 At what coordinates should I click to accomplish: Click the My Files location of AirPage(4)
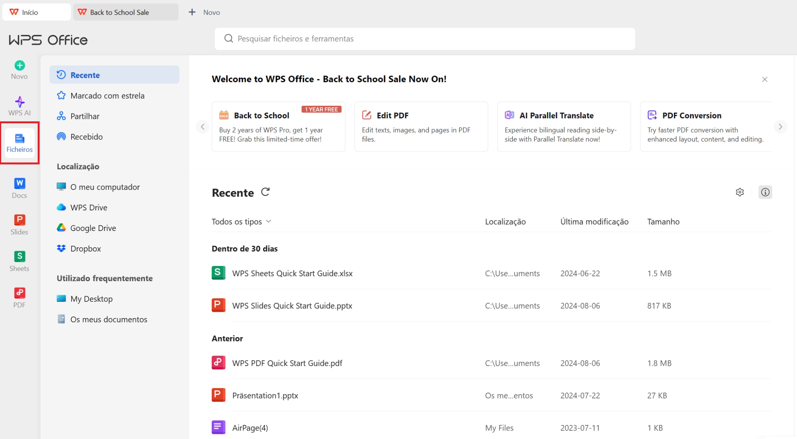pos(499,428)
